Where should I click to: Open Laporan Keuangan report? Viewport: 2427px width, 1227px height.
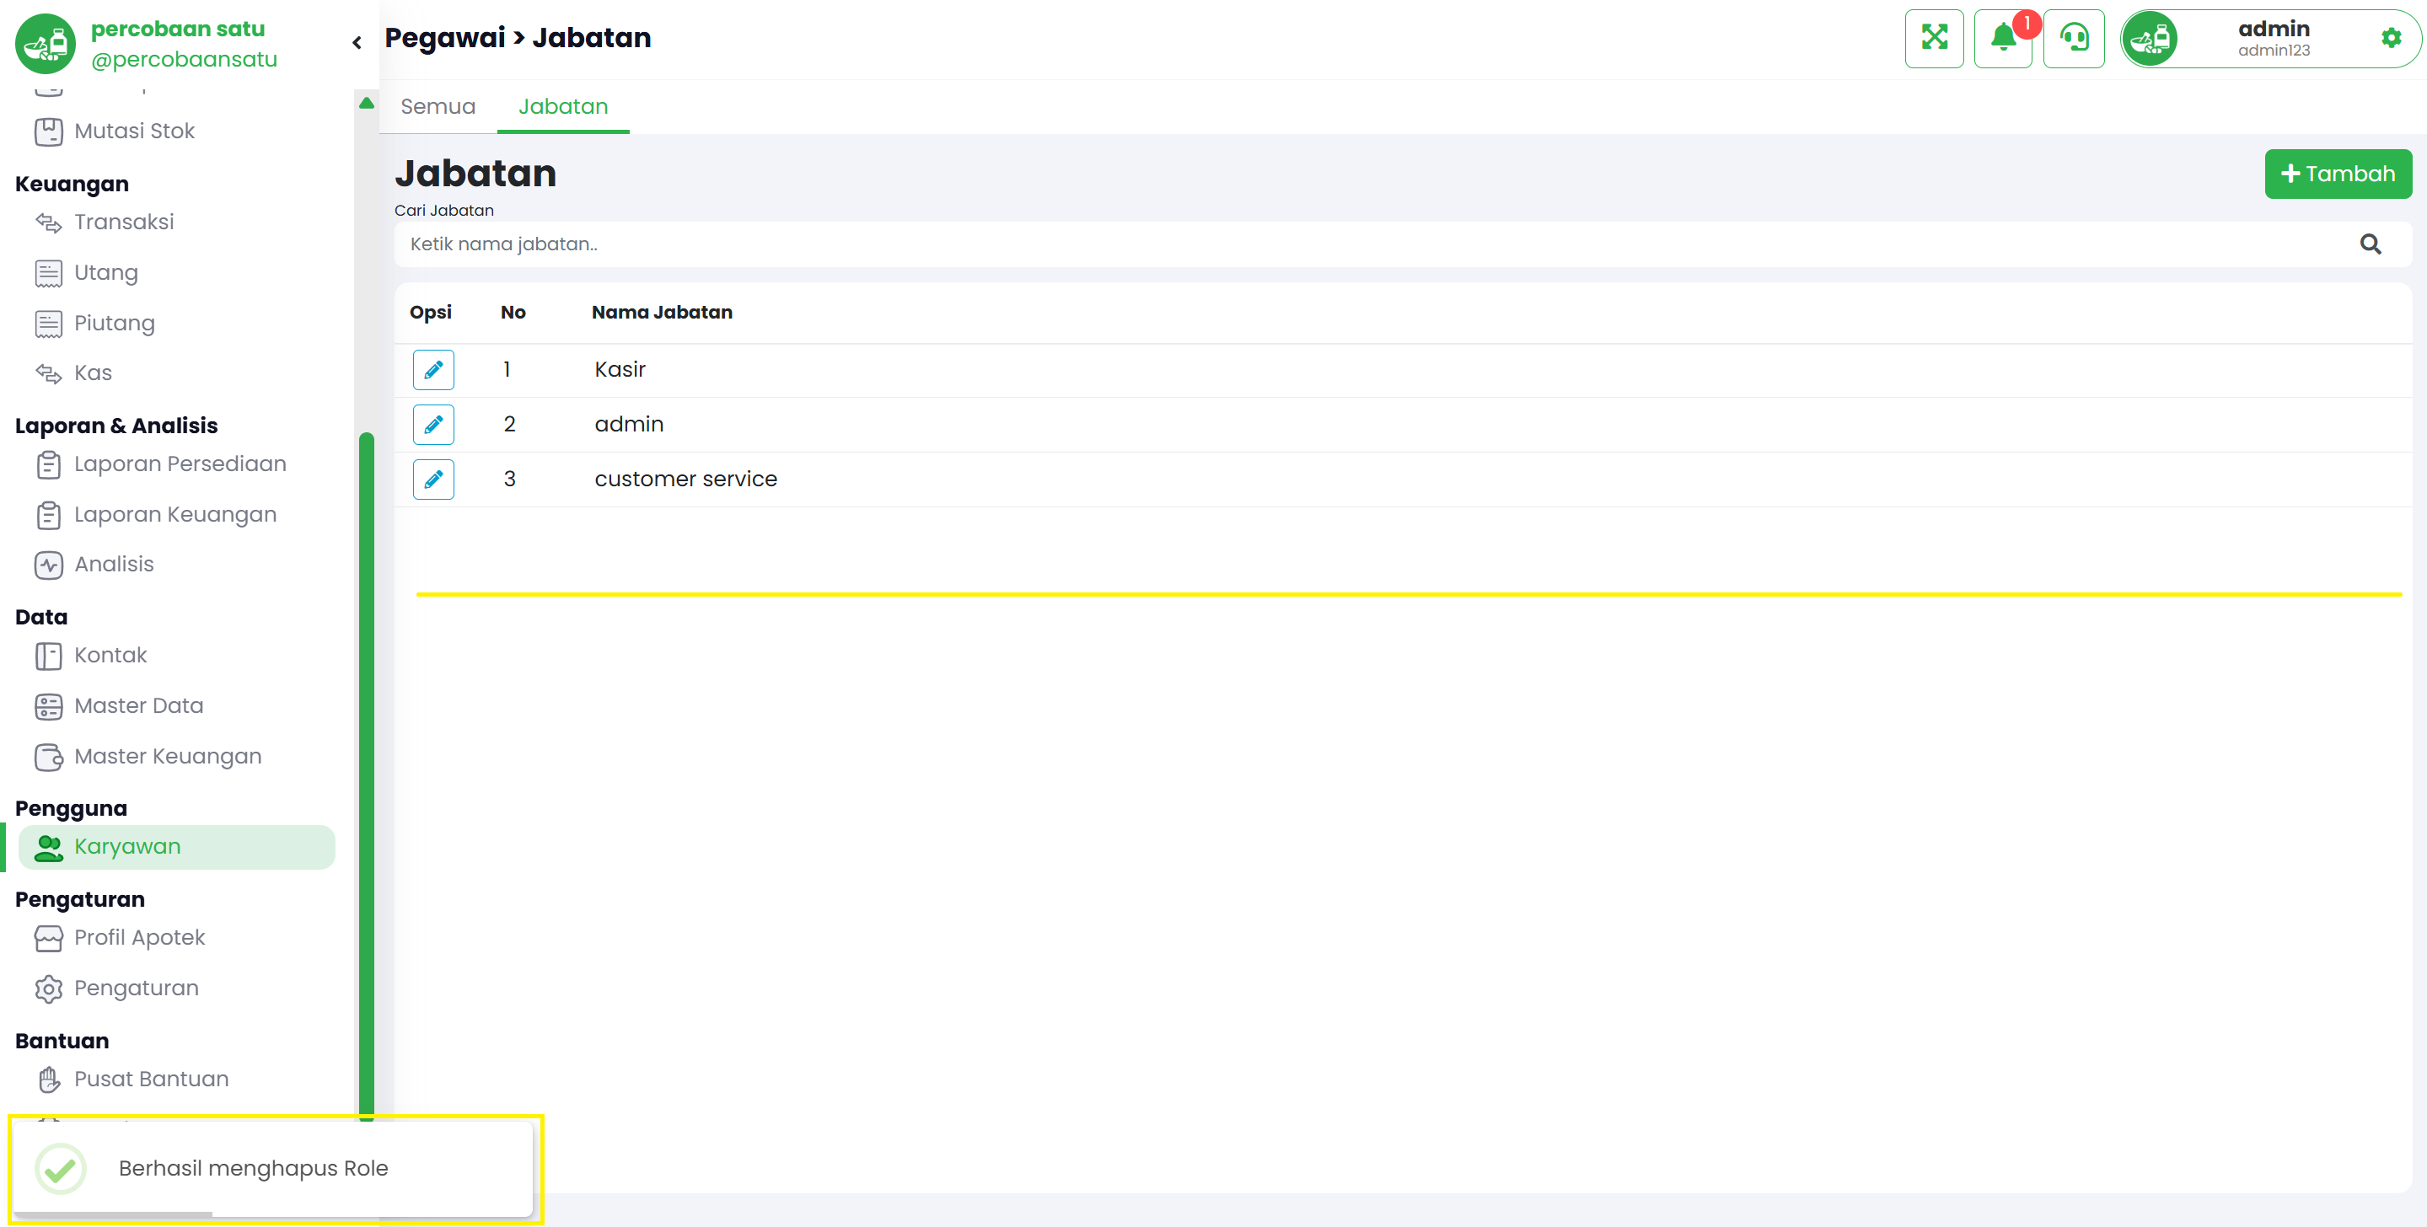point(176,516)
